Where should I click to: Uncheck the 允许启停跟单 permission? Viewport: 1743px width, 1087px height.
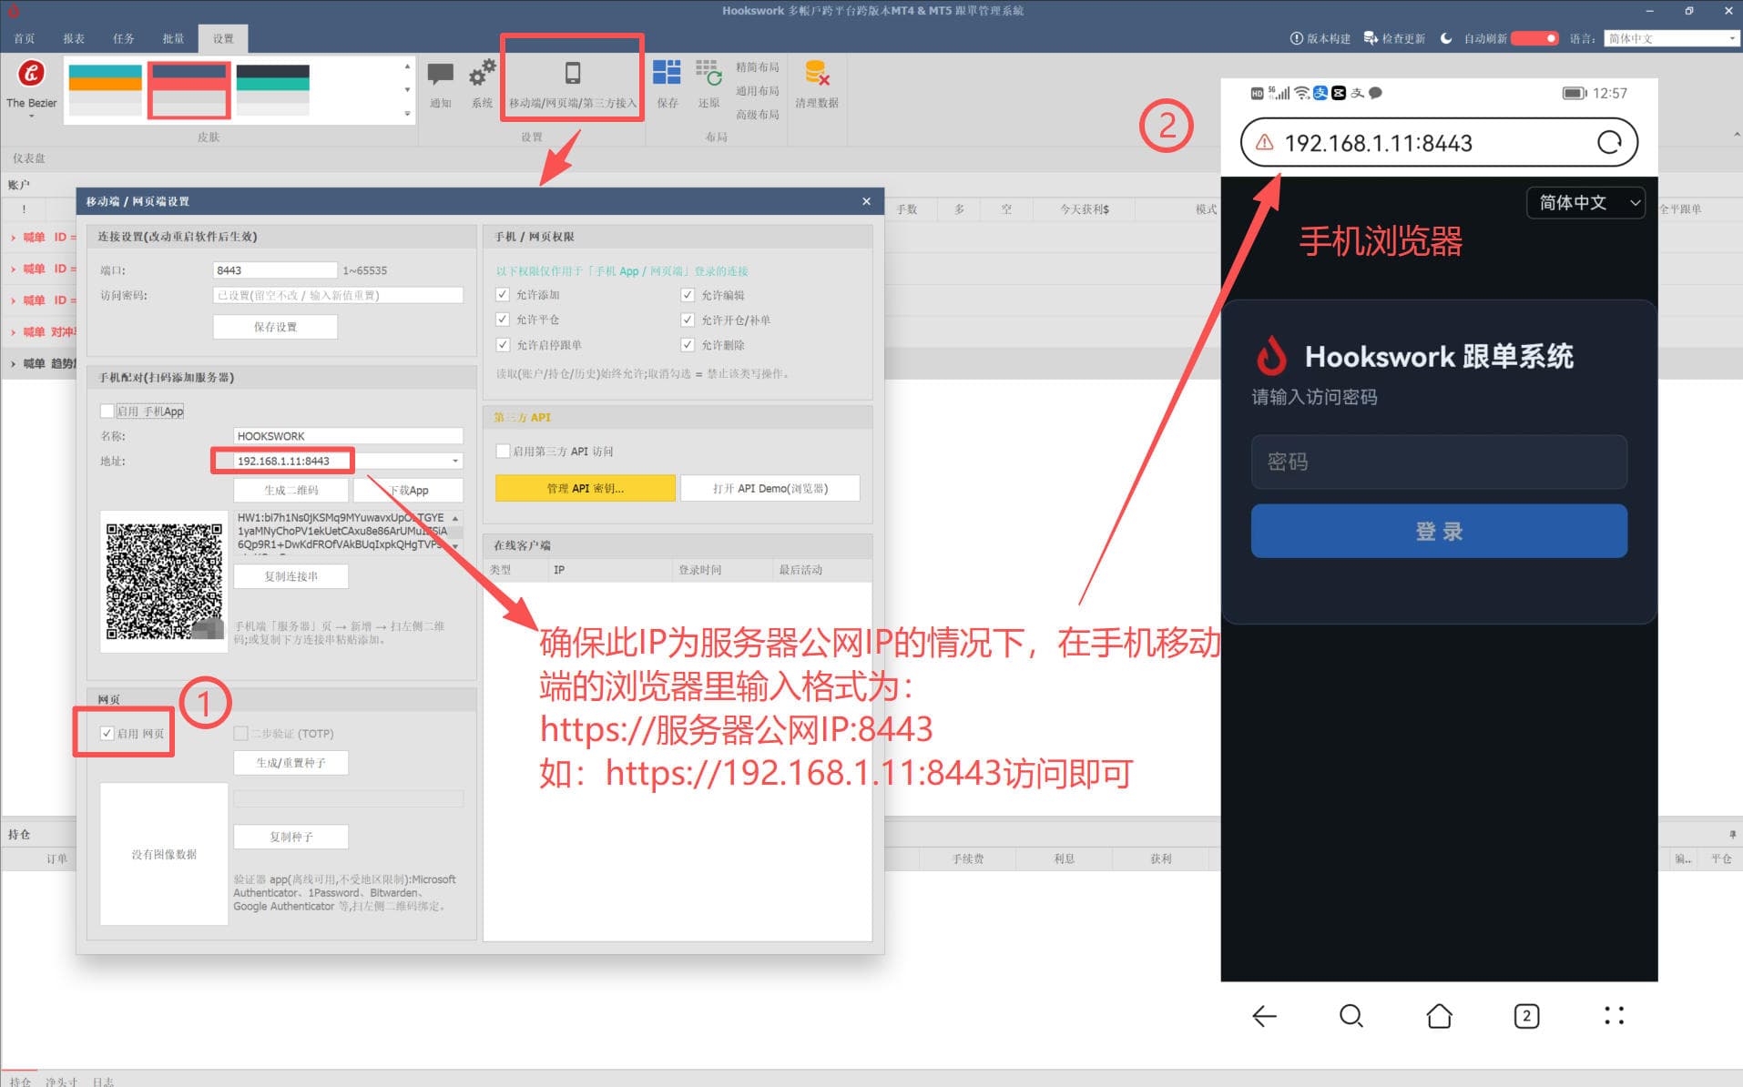pos(502,345)
